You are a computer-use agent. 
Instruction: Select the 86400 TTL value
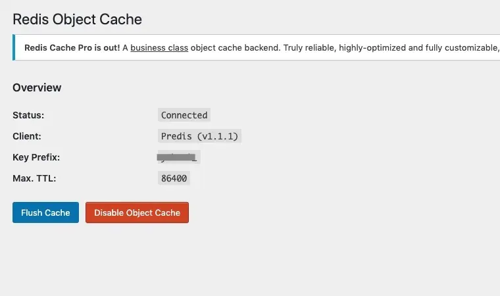tap(174, 178)
